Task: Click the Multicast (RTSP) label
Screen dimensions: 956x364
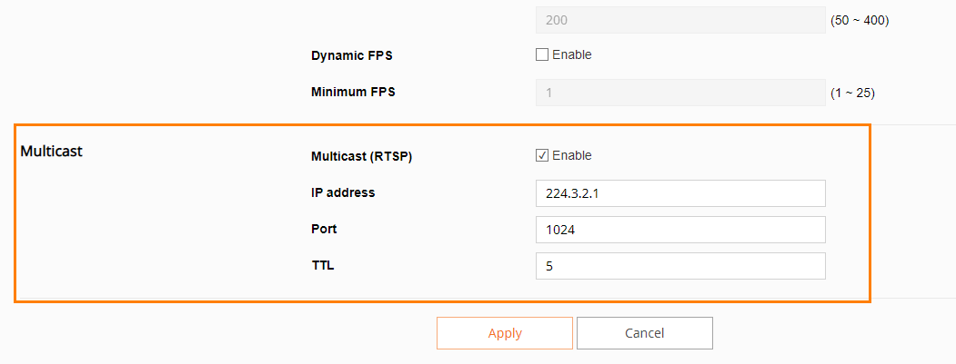Action: point(361,156)
